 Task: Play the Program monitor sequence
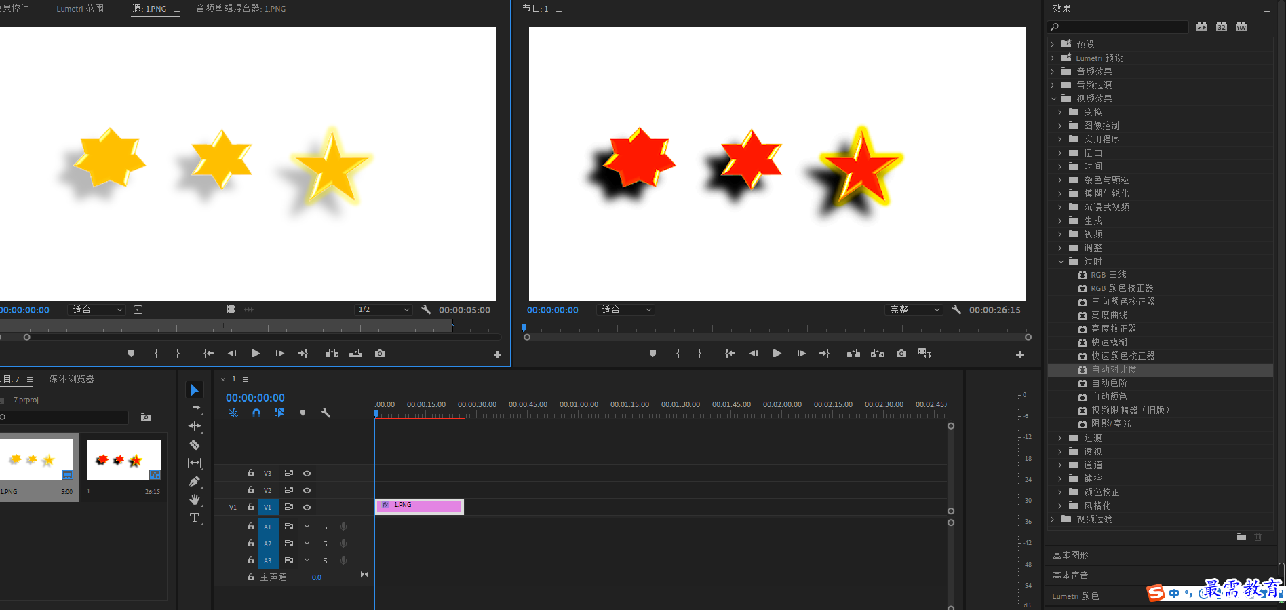click(x=777, y=354)
